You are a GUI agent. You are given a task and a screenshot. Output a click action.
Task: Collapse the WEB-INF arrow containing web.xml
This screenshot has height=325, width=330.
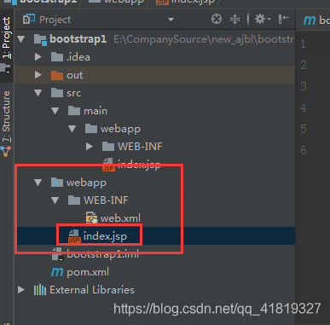point(55,200)
